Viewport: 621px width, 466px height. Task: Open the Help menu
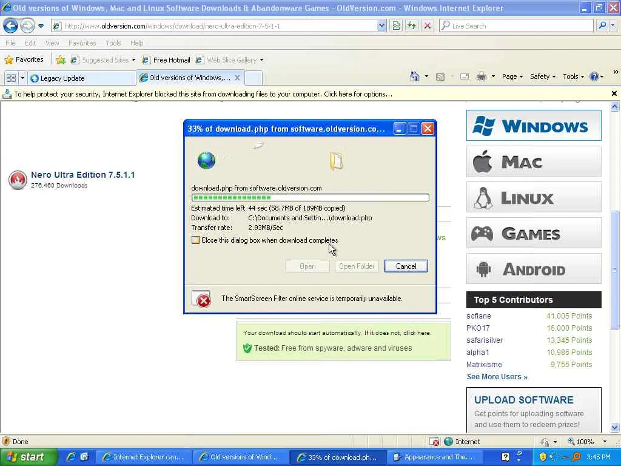coord(136,43)
